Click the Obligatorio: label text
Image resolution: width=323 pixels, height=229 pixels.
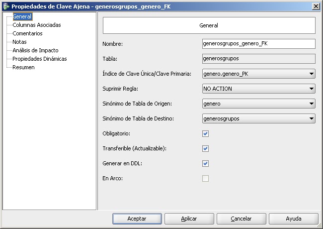point(116,133)
